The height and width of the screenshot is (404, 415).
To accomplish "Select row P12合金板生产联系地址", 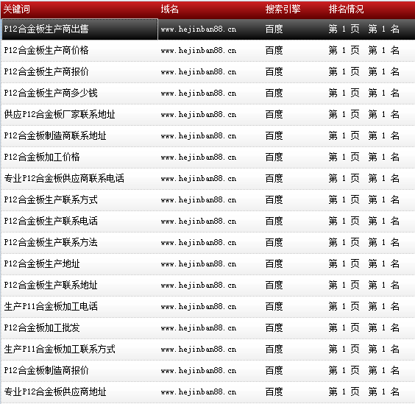I will click(208, 285).
